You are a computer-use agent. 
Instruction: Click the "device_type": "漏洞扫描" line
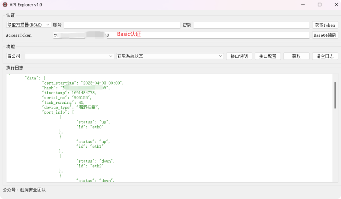(71, 107)
